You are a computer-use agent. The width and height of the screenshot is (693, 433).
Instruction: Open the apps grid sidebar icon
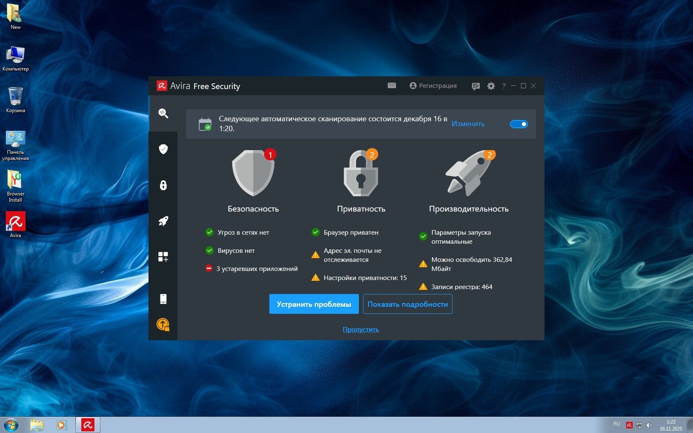pos(163,257)
